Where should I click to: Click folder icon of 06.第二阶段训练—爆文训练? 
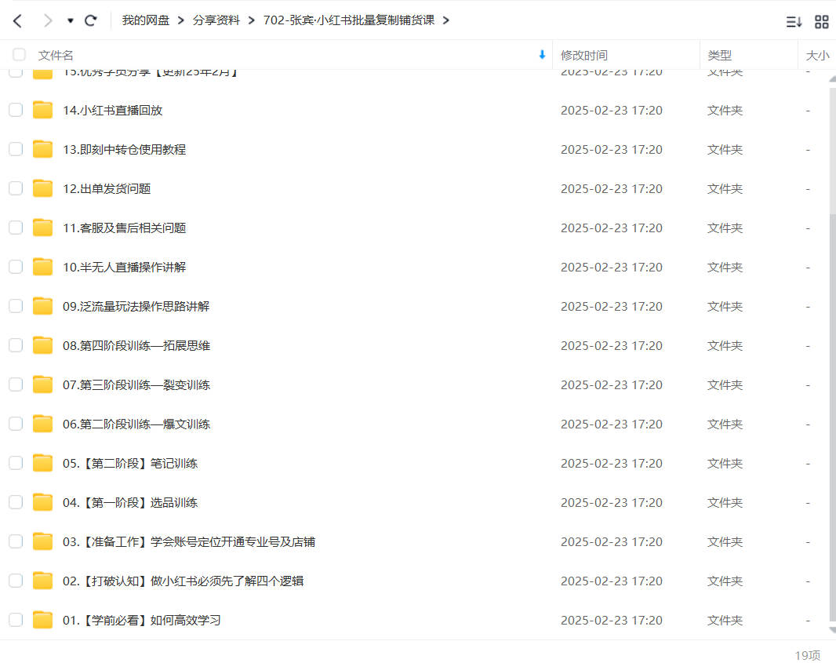(42, 424)
